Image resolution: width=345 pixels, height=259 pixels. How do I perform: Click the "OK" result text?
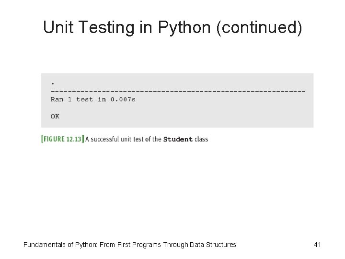click(55, 116)
